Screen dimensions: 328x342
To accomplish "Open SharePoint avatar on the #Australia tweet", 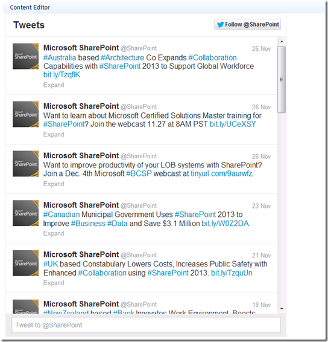I will tap(26, 56).
